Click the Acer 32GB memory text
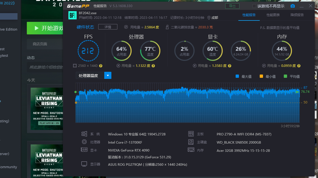The height and width of the screenshot is (178, 318). click(x=243, y=150)
